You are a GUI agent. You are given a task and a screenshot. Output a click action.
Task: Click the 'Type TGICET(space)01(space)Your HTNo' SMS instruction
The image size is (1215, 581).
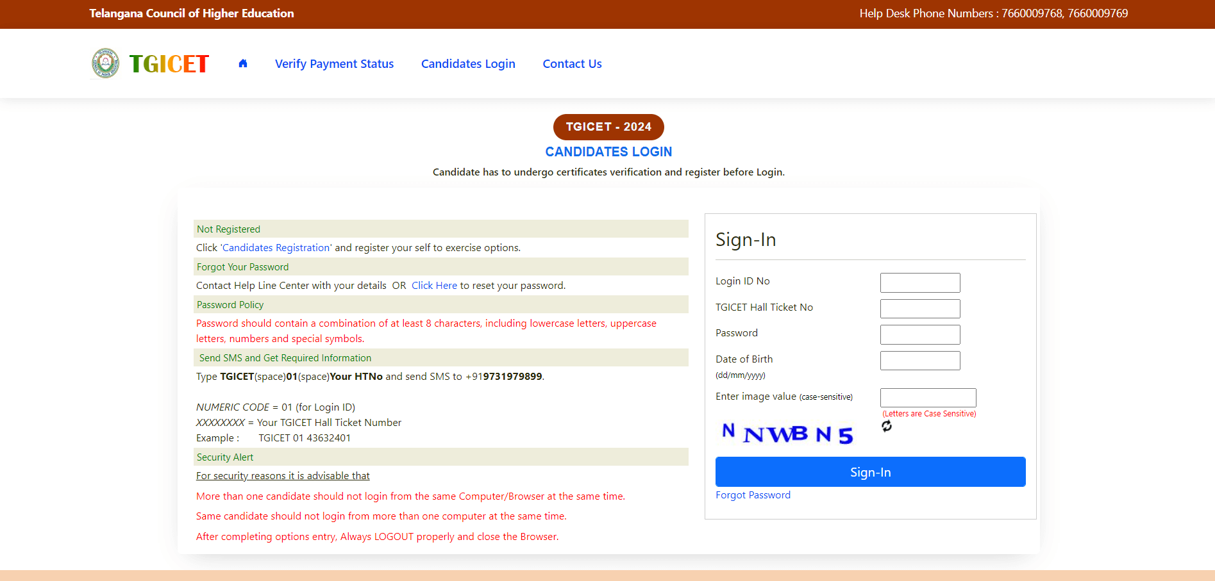click(370, 377)
